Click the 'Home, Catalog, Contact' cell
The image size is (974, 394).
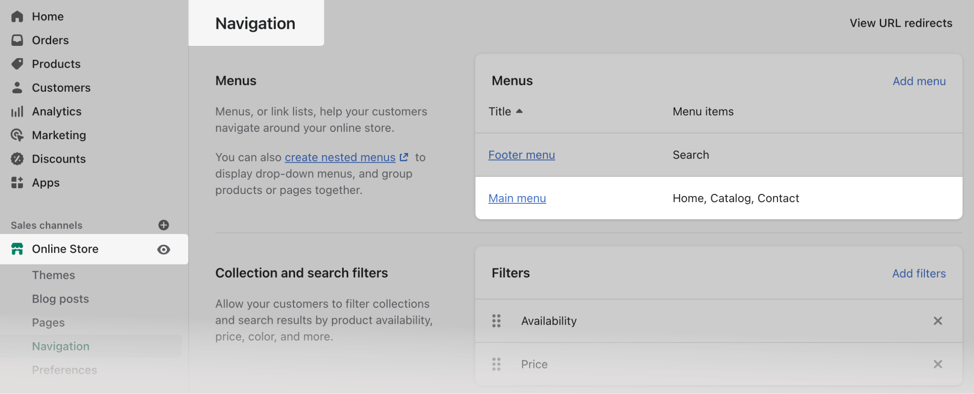point(736,198)
